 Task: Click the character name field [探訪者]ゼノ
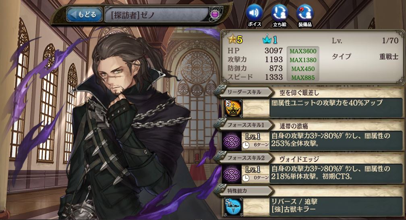point(157,15)
